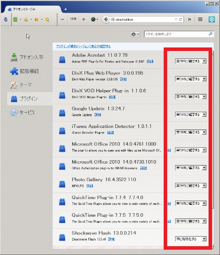The width and height of the screenshot is (220, 255).
Task: Reset zoom via the 100% indicator
Action: [x=73, y=19]
